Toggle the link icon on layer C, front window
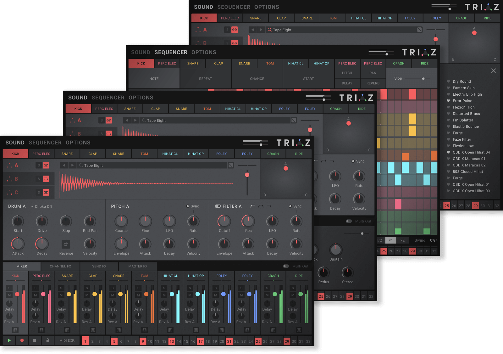Viewport: 503px width, 354px height. 46,192
